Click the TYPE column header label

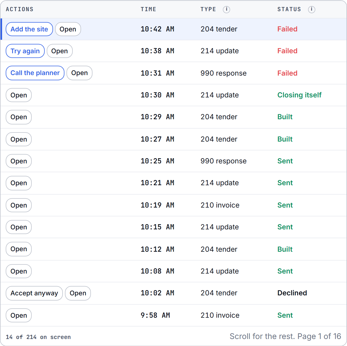point(208,9)
